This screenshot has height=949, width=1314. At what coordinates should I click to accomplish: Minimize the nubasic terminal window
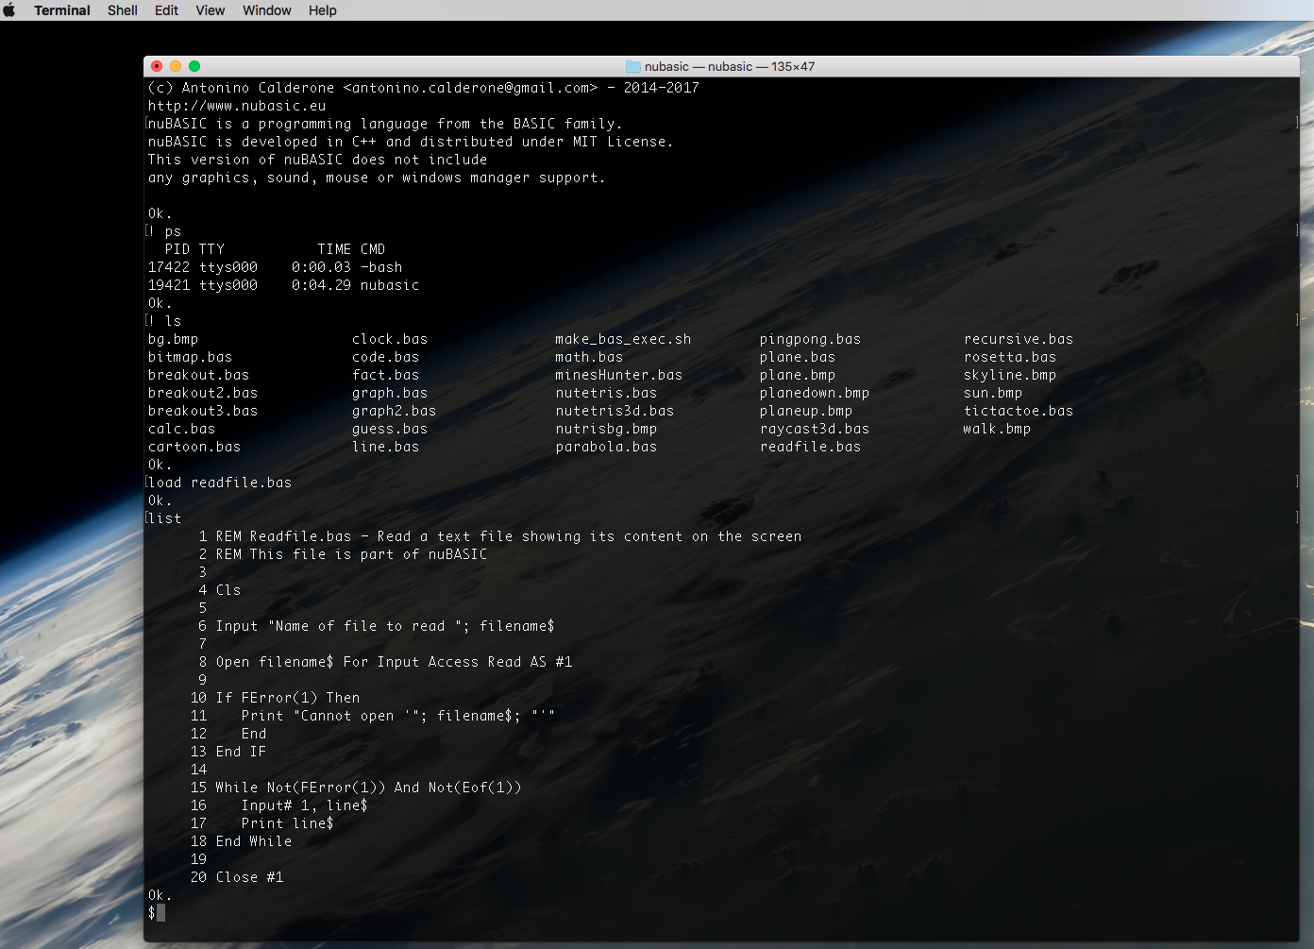tap(176, 66)
